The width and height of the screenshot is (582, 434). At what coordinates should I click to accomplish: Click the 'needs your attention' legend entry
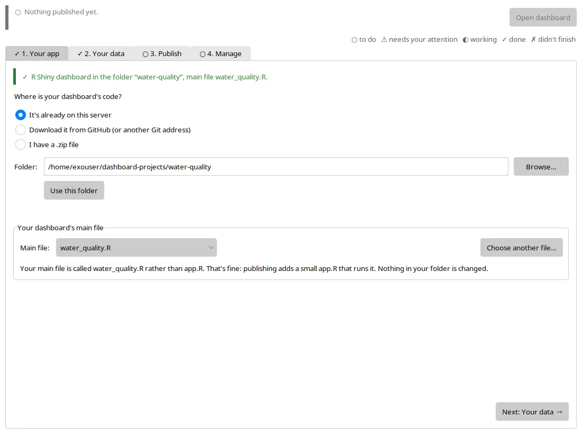(419, 39)
